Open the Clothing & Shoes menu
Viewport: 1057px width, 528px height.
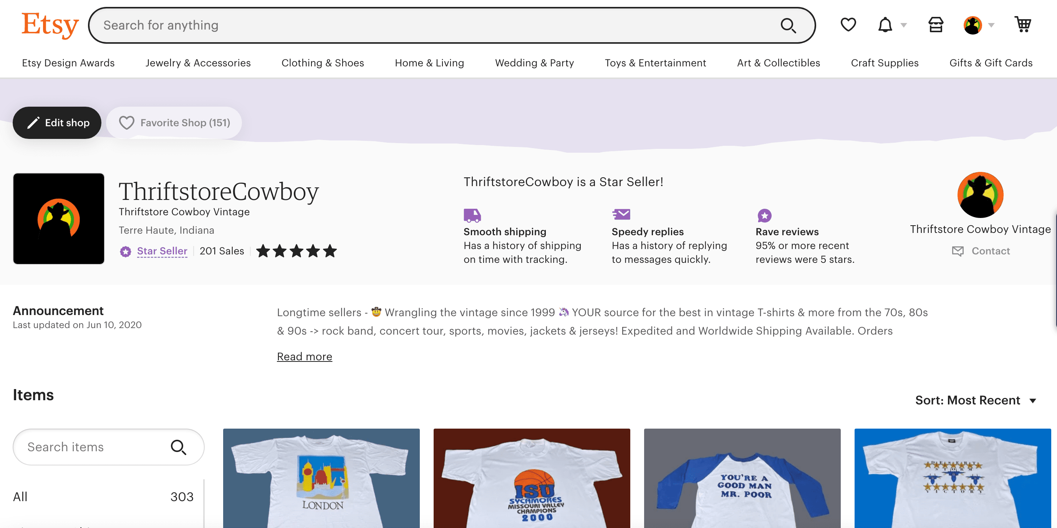323,63
